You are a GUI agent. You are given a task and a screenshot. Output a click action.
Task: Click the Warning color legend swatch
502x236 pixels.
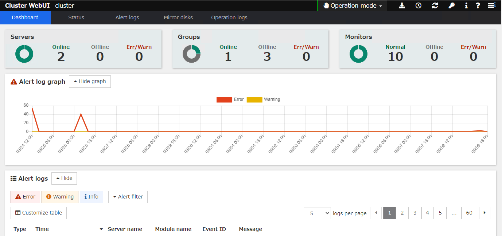[254, 99]
